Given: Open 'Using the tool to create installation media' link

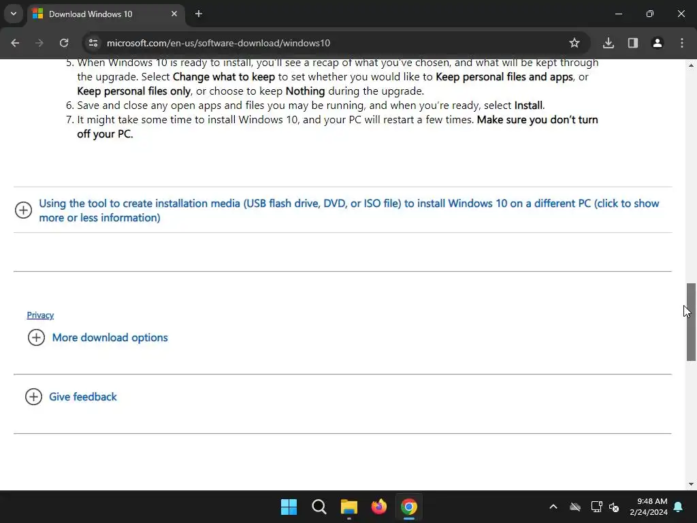Looking at the screenshot, I should [349, 210].
